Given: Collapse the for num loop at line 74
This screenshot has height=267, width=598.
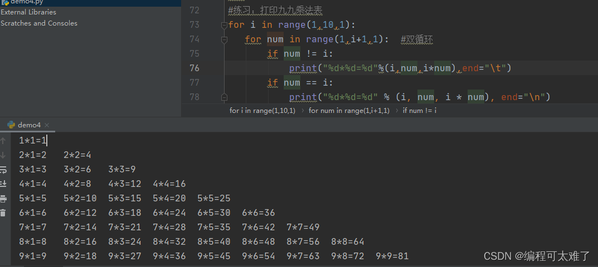Looking at the screenshot, I should click(x=224, y=39).
